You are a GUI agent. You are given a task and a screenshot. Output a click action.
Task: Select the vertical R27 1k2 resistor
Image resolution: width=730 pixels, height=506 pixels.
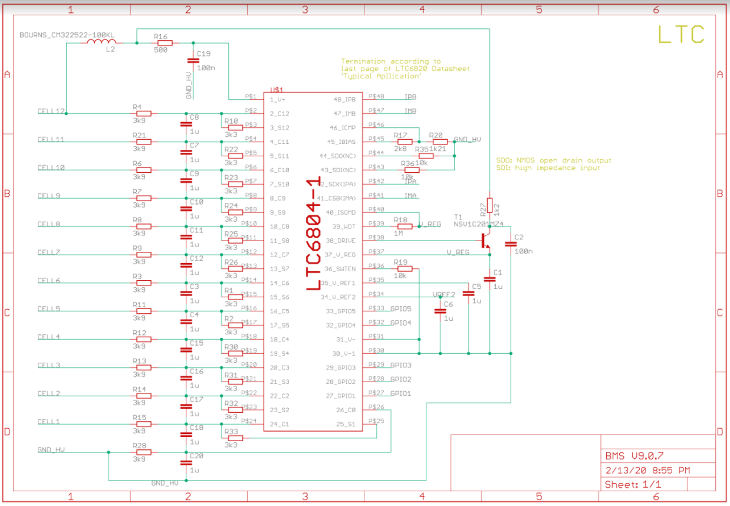489,205
